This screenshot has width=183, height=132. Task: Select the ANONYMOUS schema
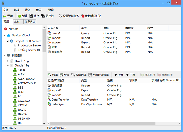(27, 83)
